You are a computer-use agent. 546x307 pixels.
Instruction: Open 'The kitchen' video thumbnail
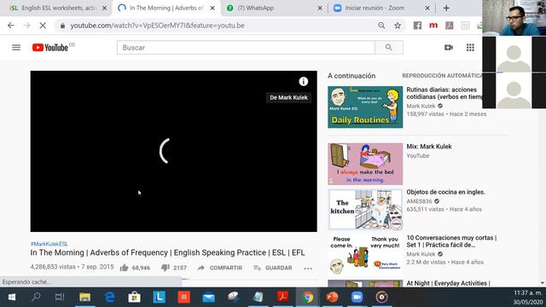click(365, 210)
